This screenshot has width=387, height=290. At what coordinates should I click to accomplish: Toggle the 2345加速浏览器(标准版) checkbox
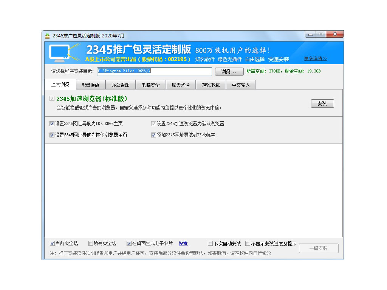tap(52, 99)
